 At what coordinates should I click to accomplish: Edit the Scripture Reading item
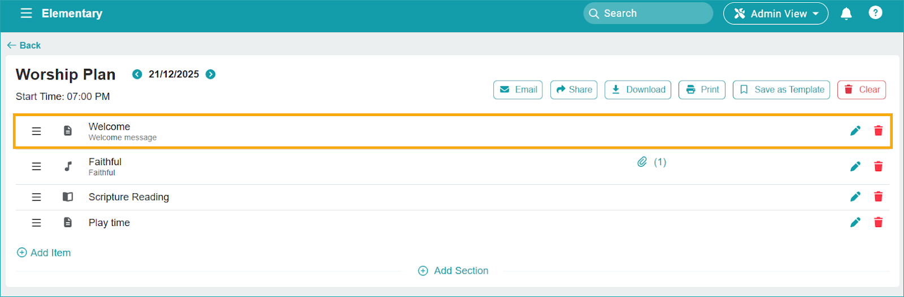[x=855, y=197]
